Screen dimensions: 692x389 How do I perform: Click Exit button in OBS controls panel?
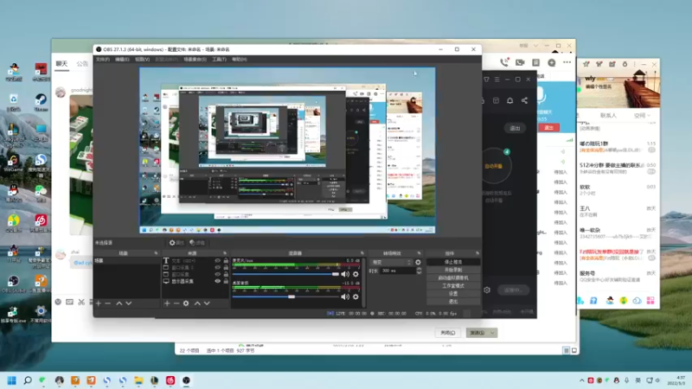point(453,302)
